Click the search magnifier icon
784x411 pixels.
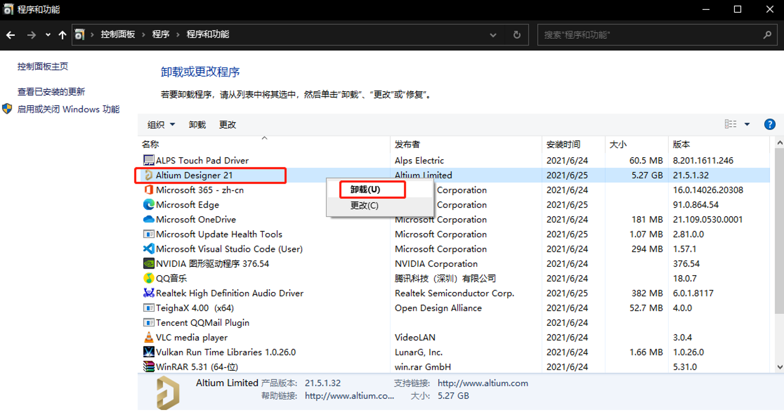coord(767,35)
